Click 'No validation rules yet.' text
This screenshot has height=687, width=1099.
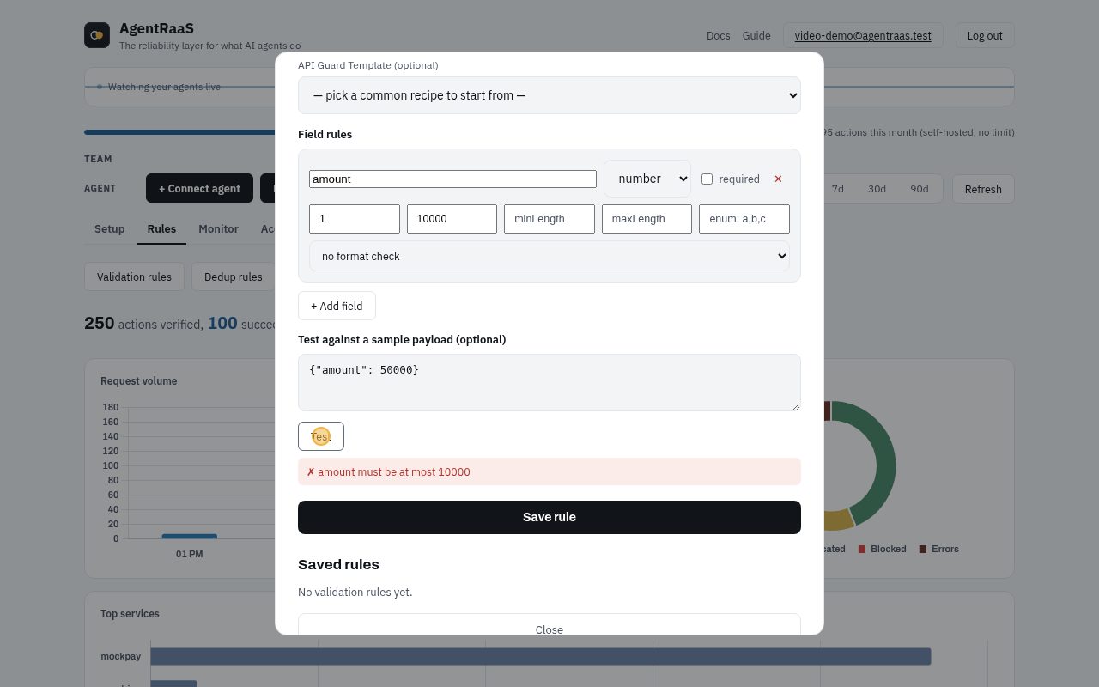tap(355, 592)
